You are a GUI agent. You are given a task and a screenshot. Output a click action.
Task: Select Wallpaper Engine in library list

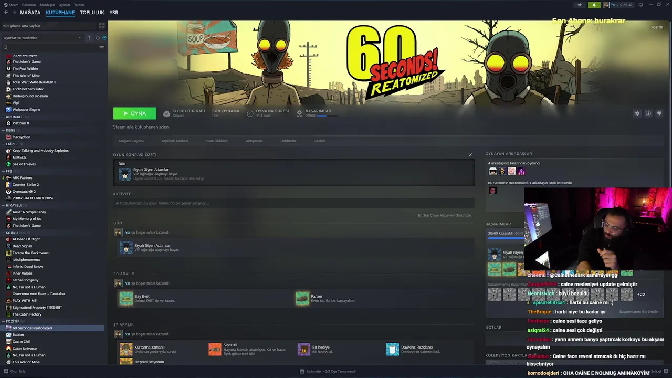tap(26, 110)
